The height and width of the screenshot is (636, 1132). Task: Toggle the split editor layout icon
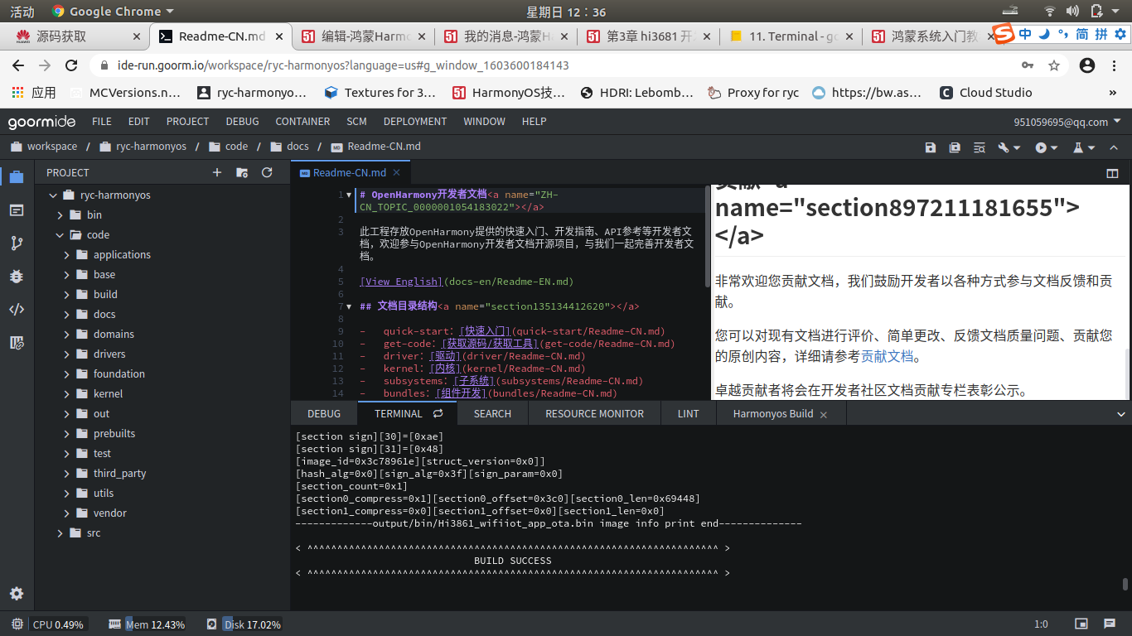pos(1113,174)
